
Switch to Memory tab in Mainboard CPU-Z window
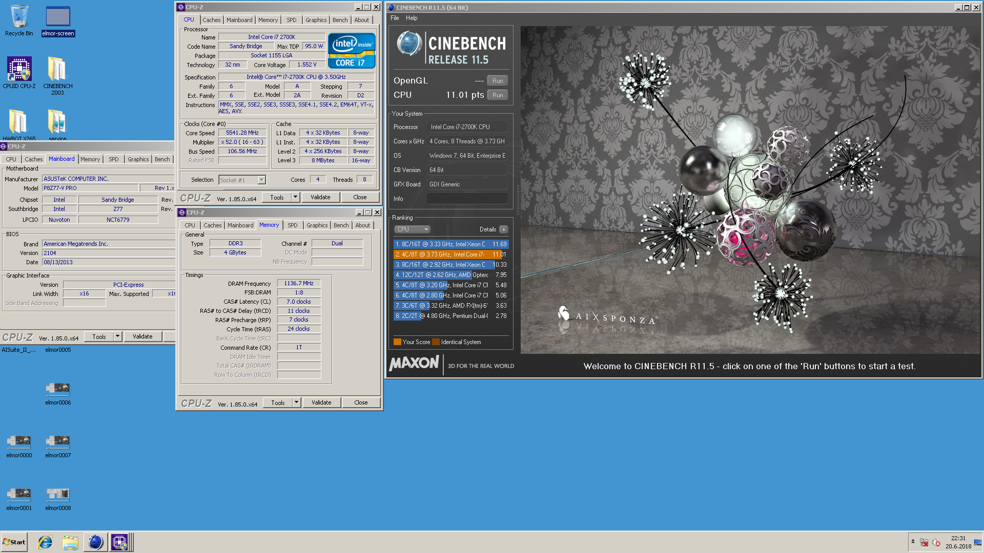click(x=90, y=159)
